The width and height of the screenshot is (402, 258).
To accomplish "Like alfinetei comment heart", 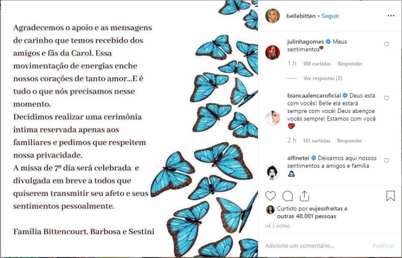I will (387, 160).
